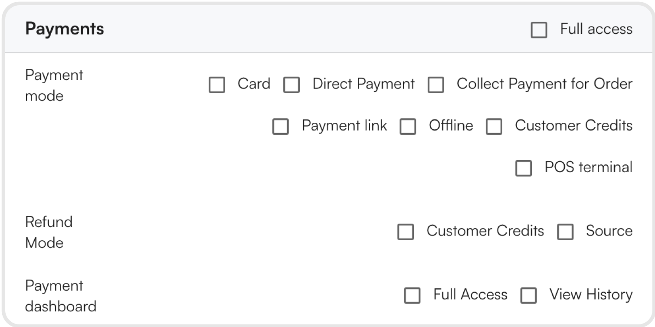Image resolution: width=655 pixels, height=327 pixels.
Task: Check the Source refund mode box
Action: (565, 232)
